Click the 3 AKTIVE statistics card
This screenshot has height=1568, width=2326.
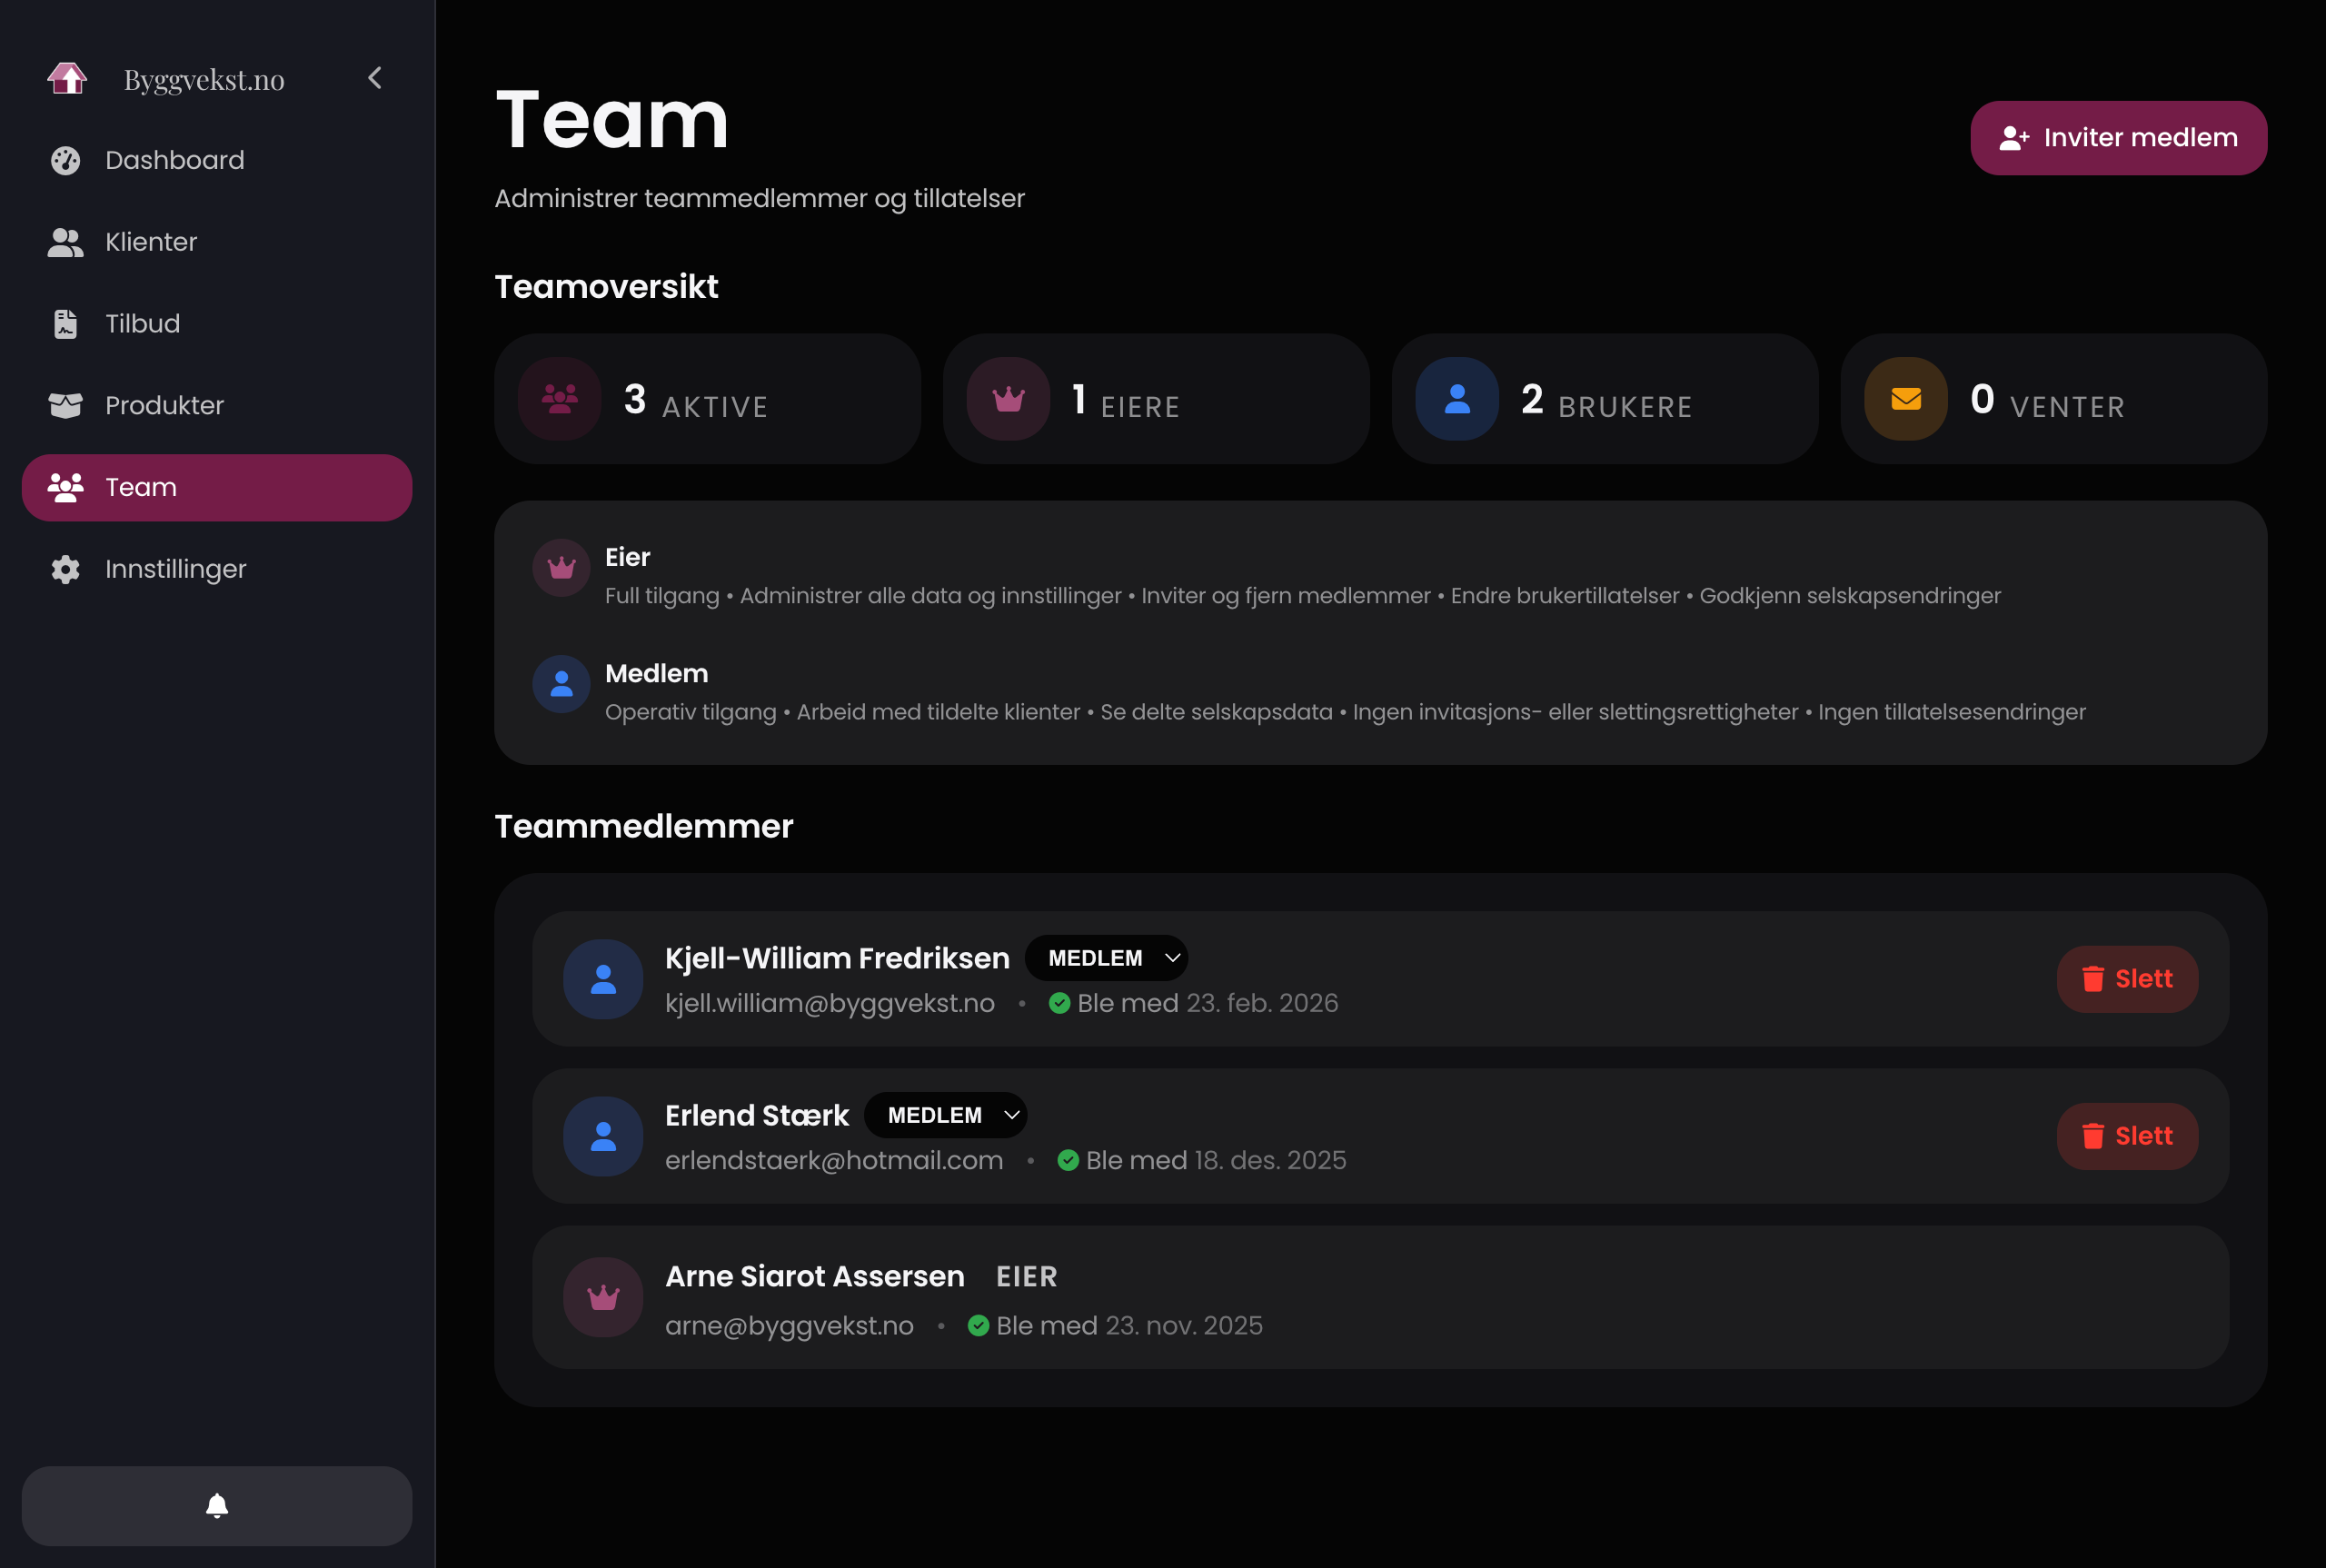pos(707,398)
